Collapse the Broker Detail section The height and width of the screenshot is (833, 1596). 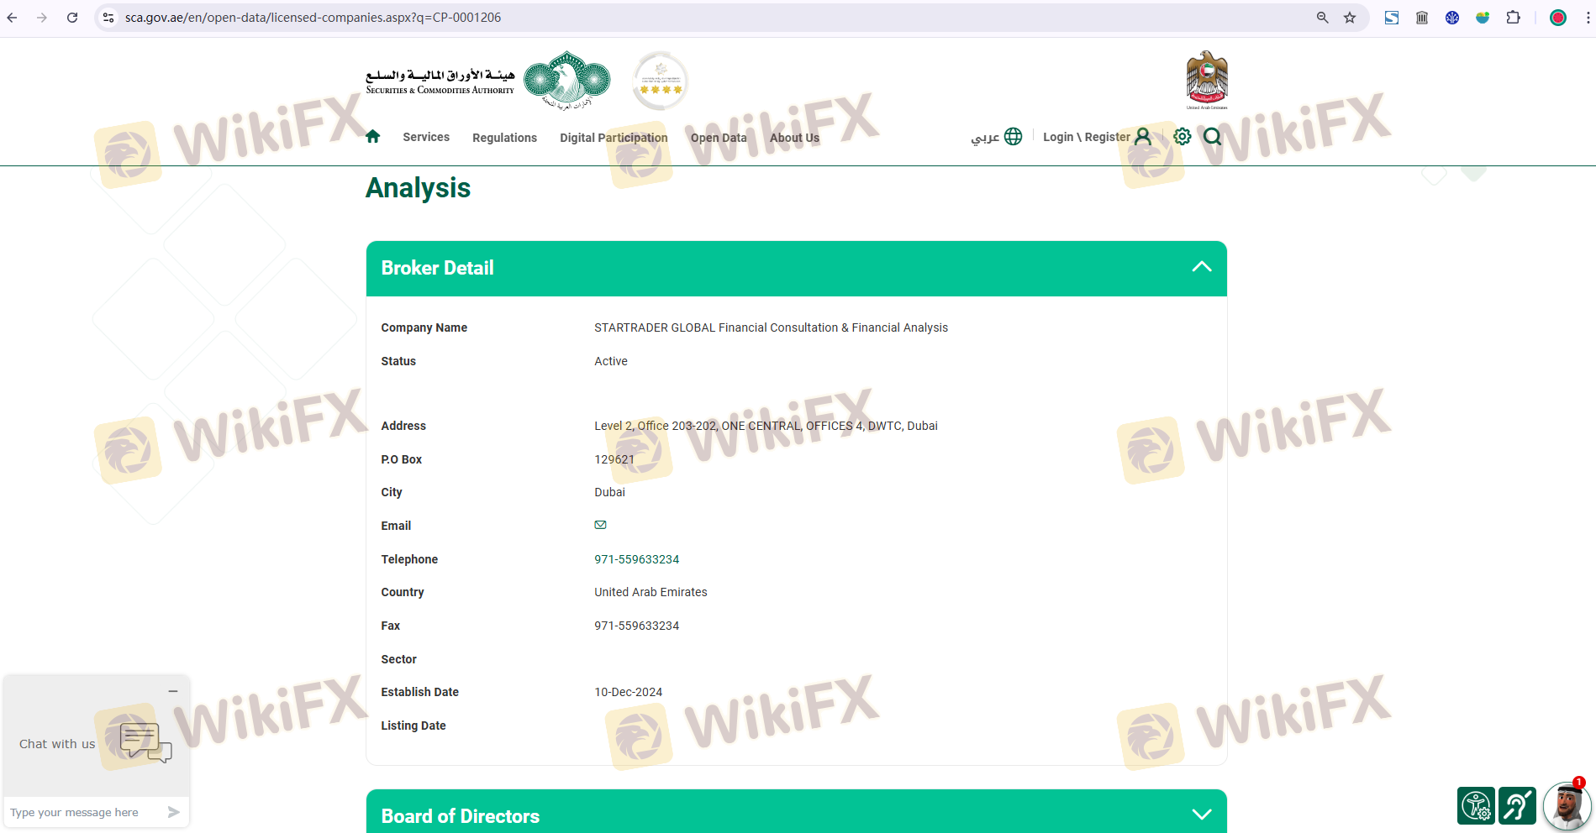pyautogui.click(x=1201, y=268)
